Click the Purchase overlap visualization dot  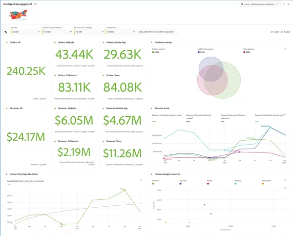pyautogui.click(x=151, y=43)
